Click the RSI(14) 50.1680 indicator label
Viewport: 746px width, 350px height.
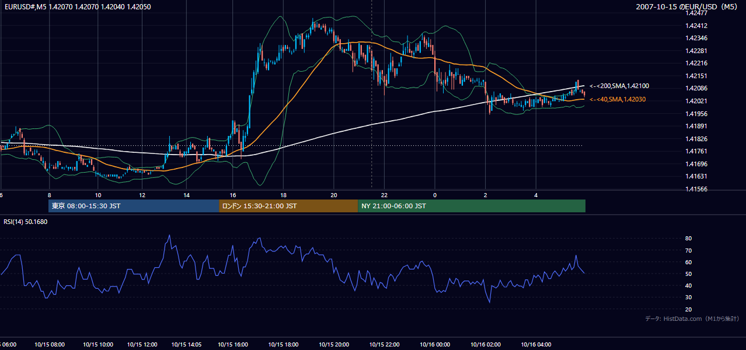coord(26,222)
